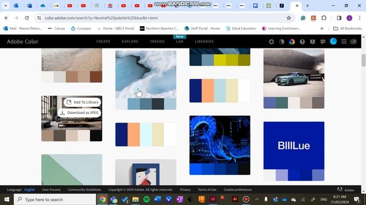Open the Chrome profile avatar
The image size is (366, 205).
[349, 18]
